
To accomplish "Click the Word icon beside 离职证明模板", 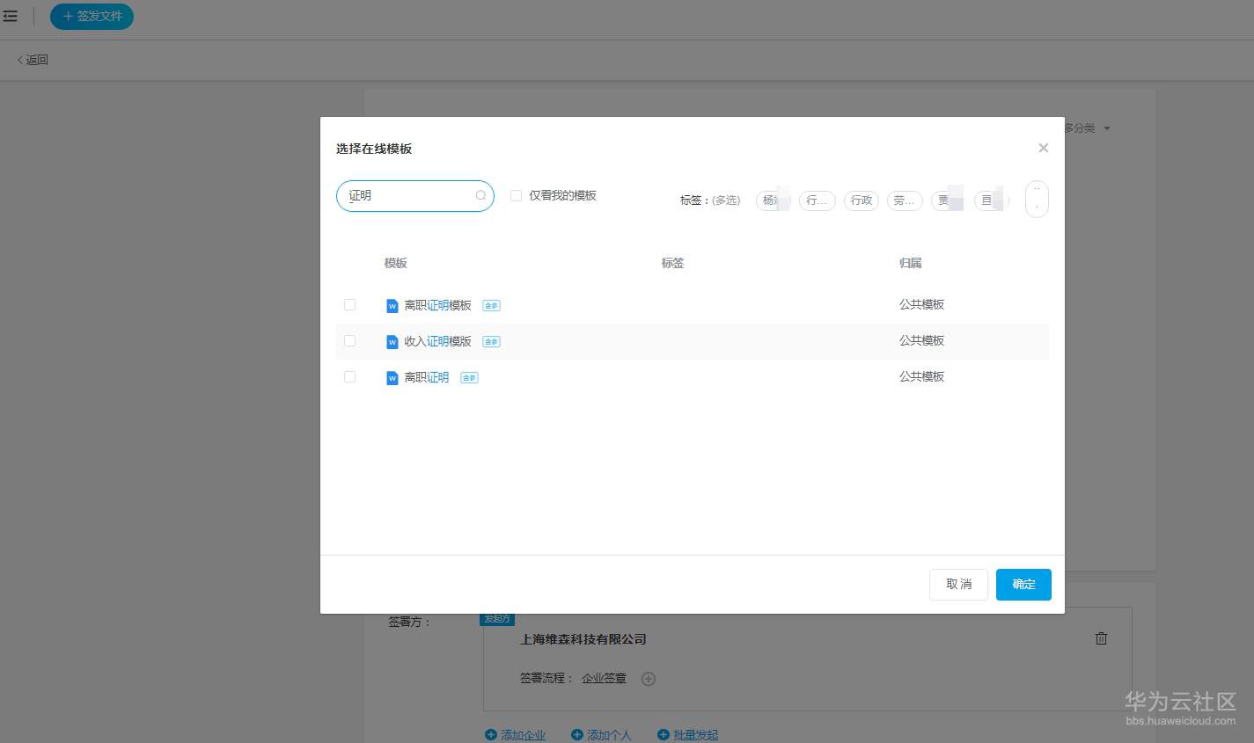I will click(x=392, y=306).
